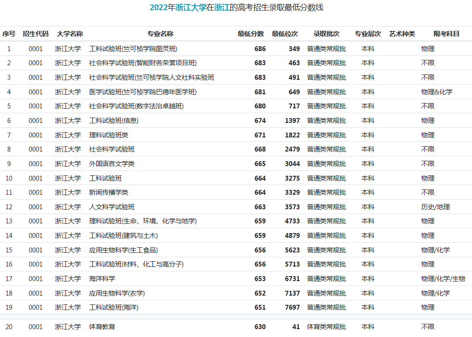The image size is (472, 337).
Task: Open the 浙江 province link in the title
Action: click(222, 7)
